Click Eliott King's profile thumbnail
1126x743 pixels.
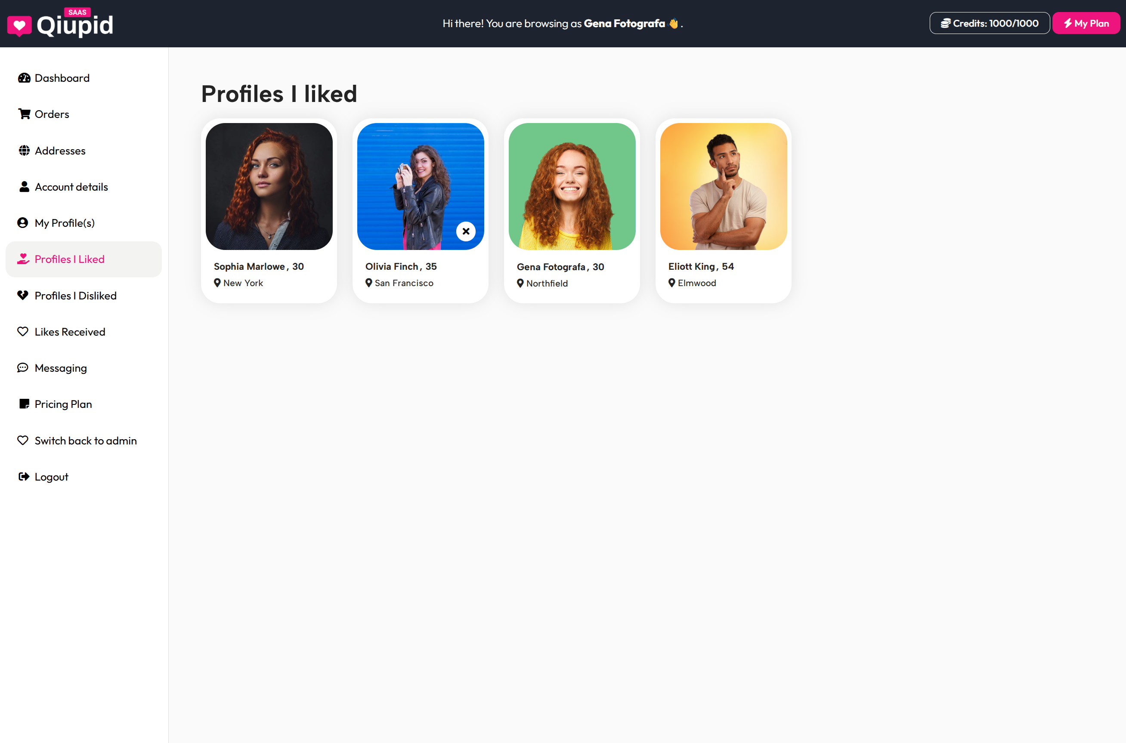[723, 186]
